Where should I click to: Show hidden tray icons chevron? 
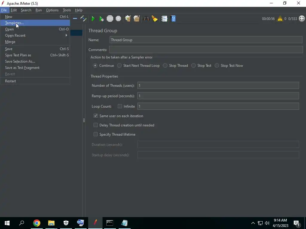tap(253, 223)
